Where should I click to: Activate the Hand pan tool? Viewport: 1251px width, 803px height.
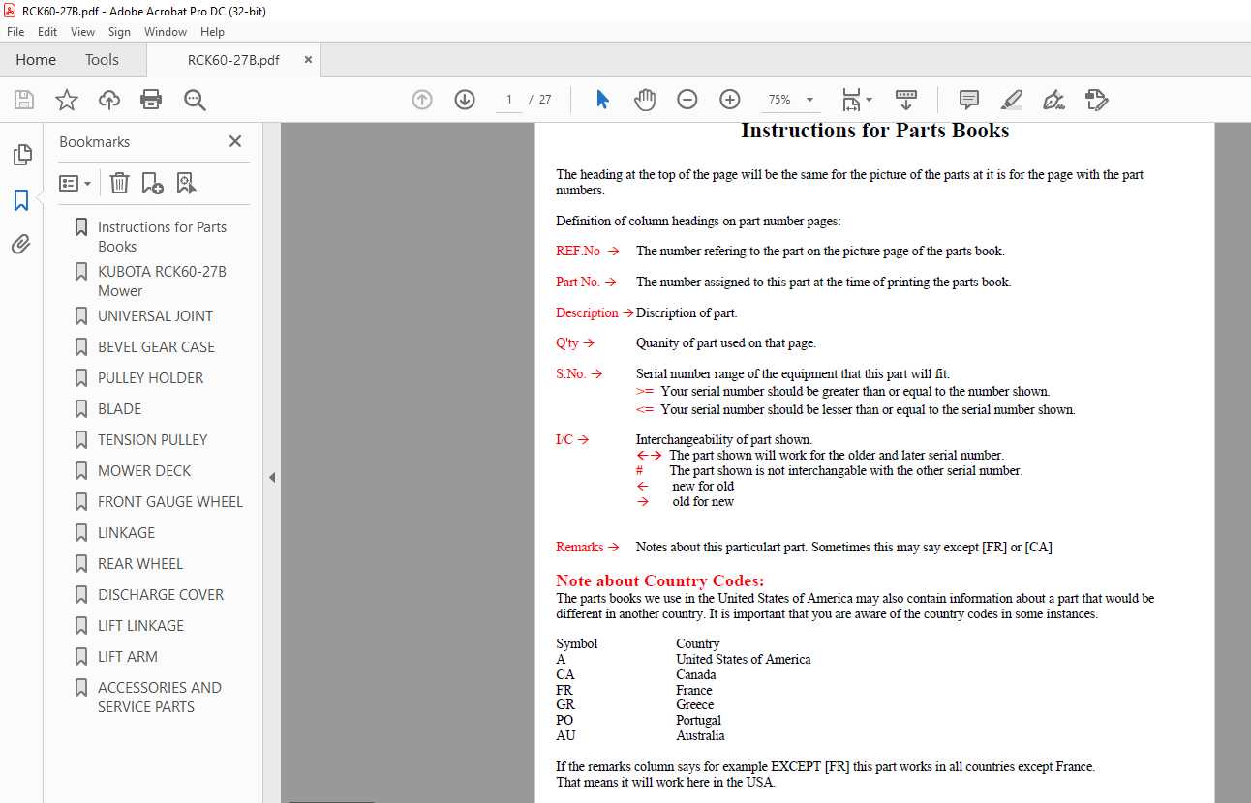point(645,100)
